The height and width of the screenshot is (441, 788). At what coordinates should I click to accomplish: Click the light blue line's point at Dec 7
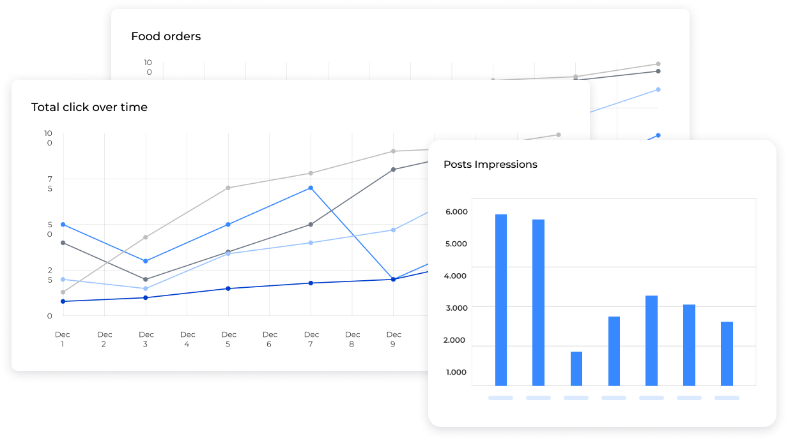point(311,243)
